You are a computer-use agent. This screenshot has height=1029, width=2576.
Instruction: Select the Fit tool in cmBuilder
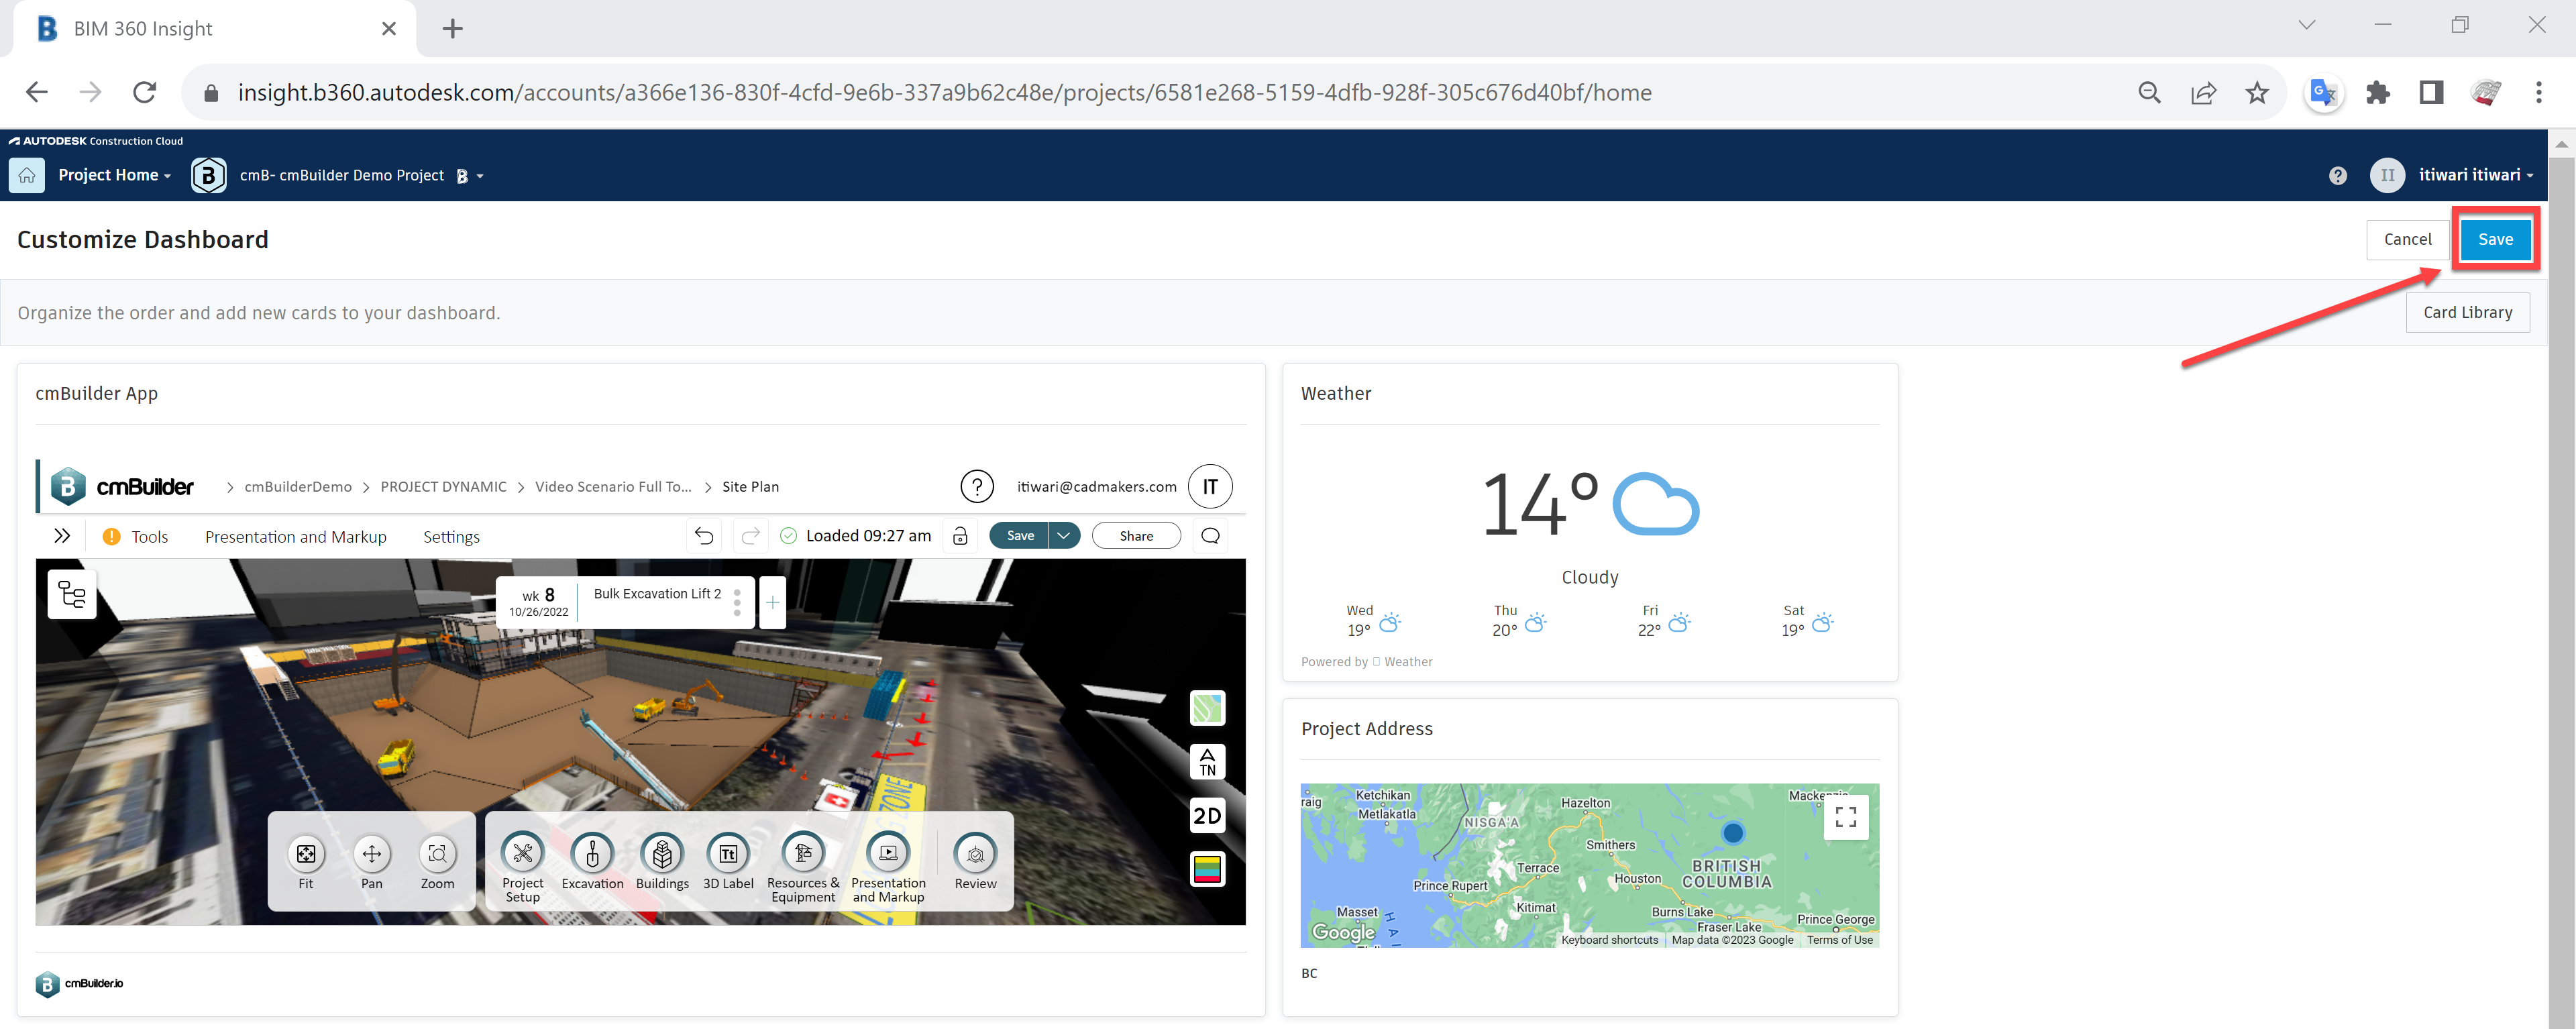pyautogui.click(x=306, y=861)
